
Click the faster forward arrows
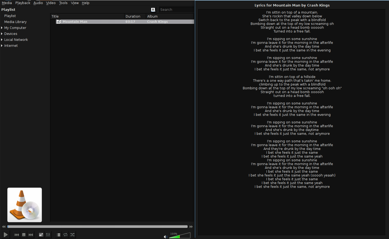coord(191,227)
